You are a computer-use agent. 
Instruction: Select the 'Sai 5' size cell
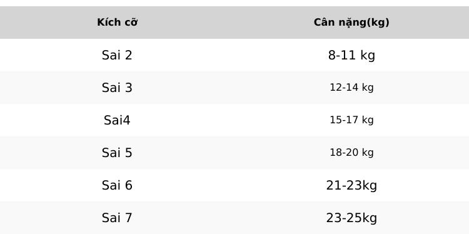coord(117,153)
